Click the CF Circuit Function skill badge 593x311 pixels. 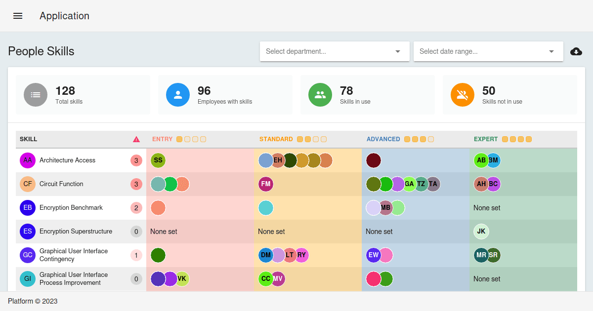[x=27, y=184]
